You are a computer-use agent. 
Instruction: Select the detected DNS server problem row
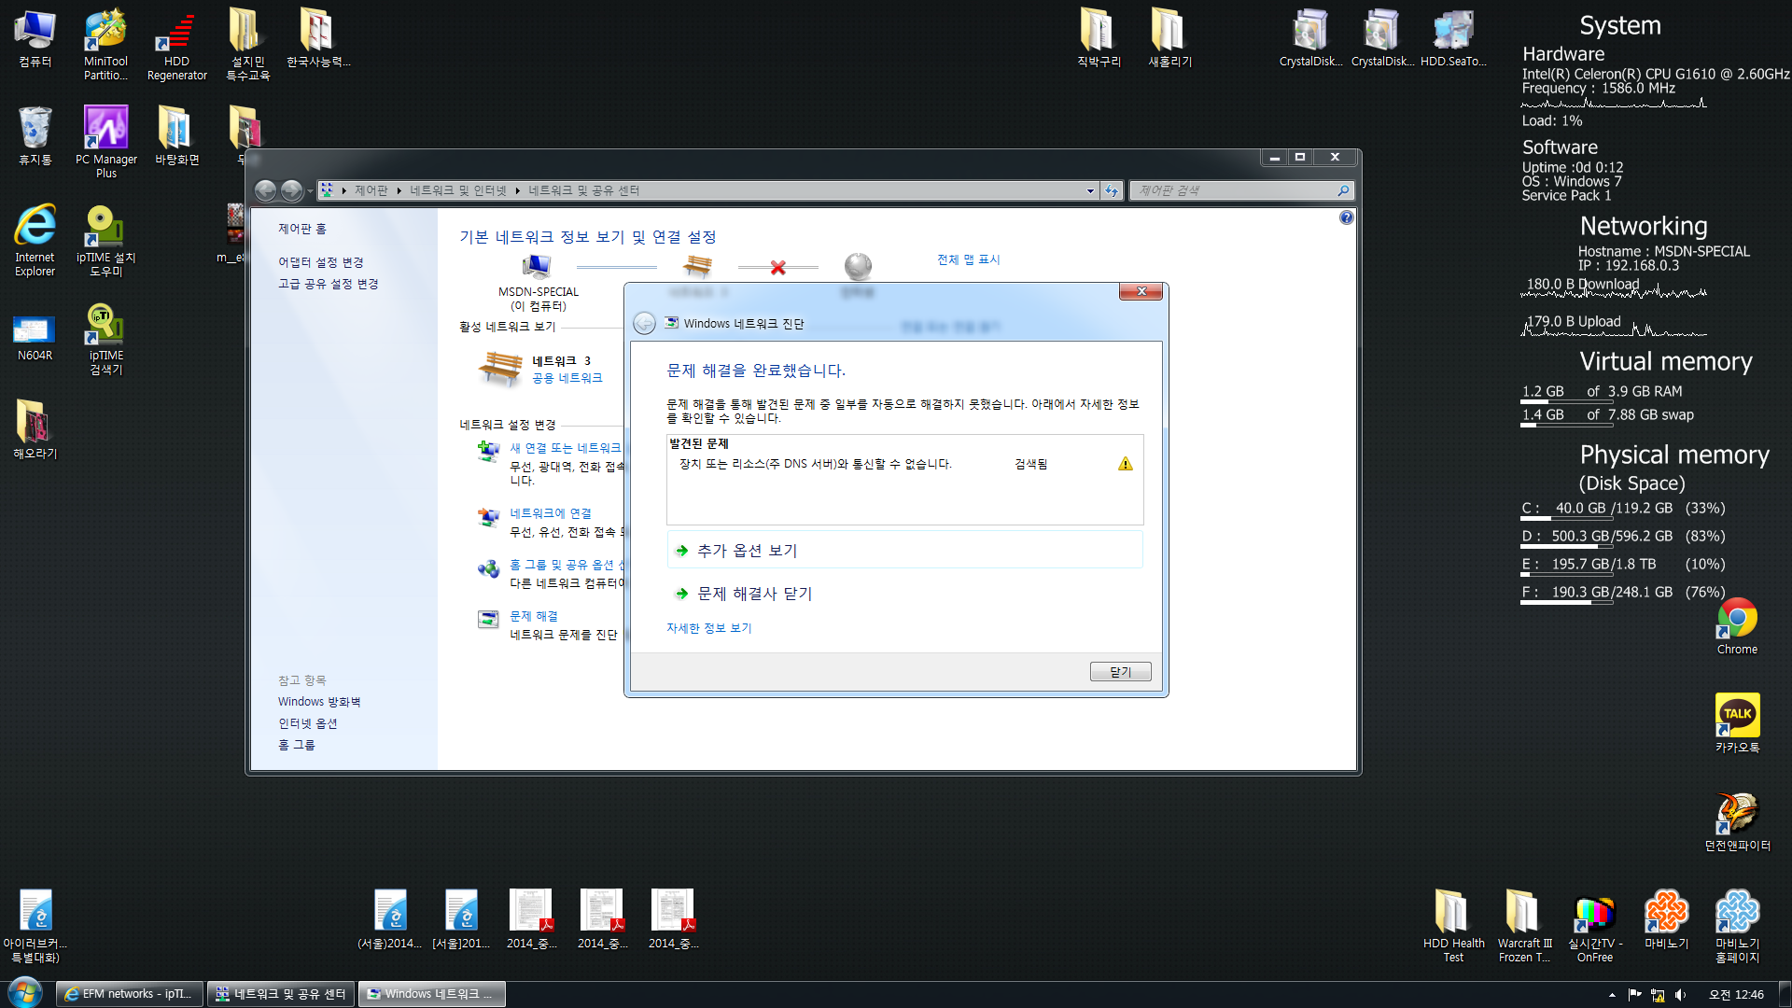pyautogui.click(x=904, y=464)
